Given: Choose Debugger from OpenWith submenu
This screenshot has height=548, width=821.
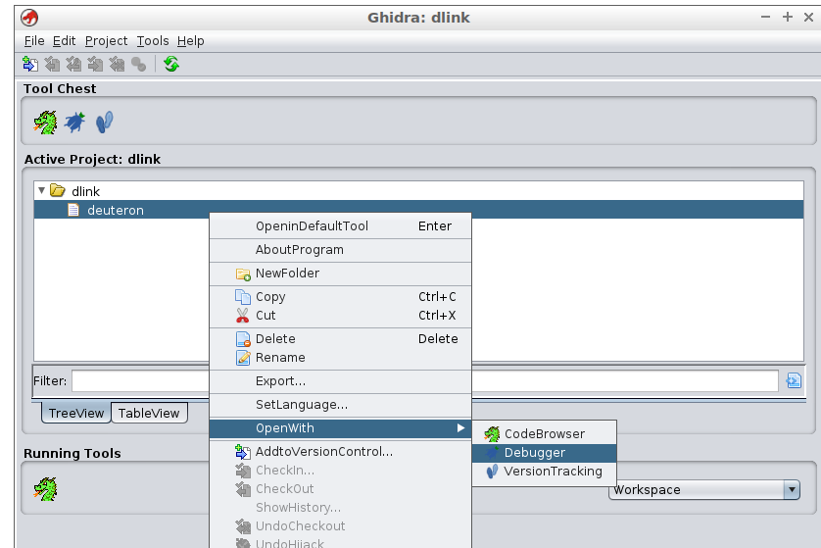Looking at the screenshot, I should tap(534, 453).
